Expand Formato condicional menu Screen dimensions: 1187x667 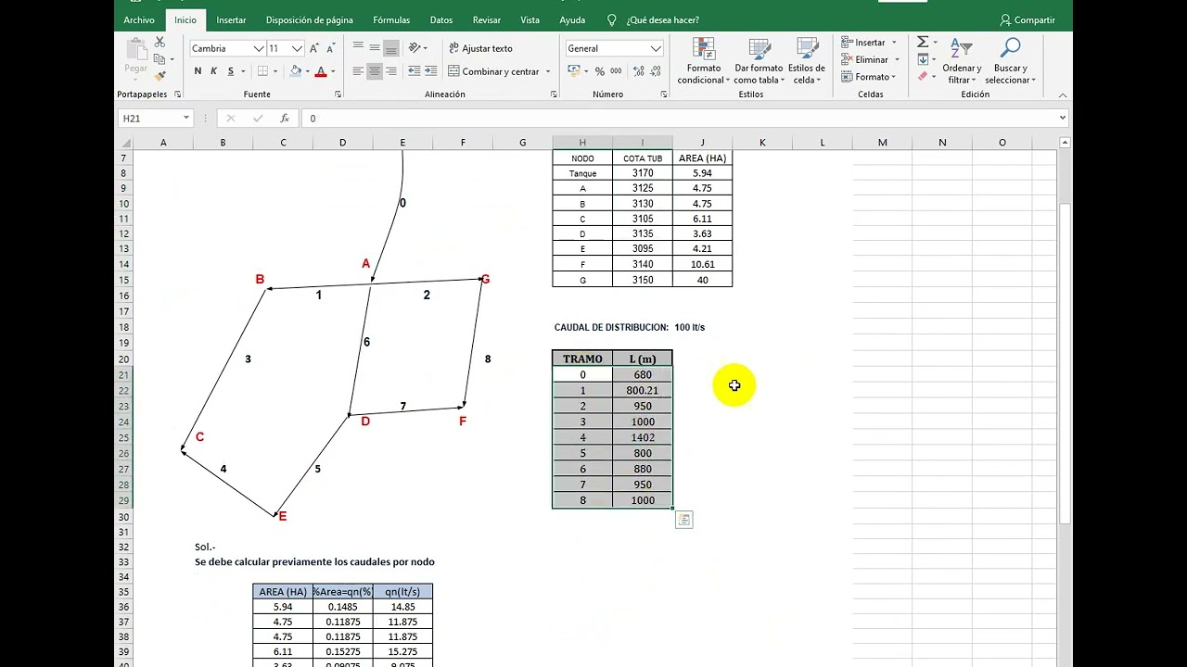701,60
